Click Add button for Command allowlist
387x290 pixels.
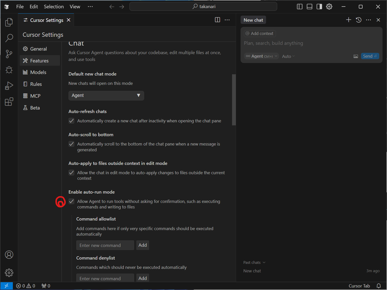pyautogui.click(x=143, y=245)
